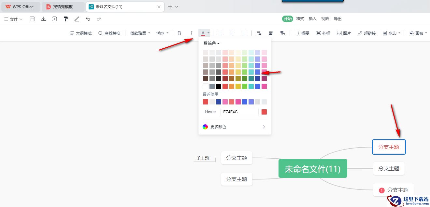Pick the black swatch in the palette
Screen dimensions: 430x207
pyautogui.click(x=219, y=86)
